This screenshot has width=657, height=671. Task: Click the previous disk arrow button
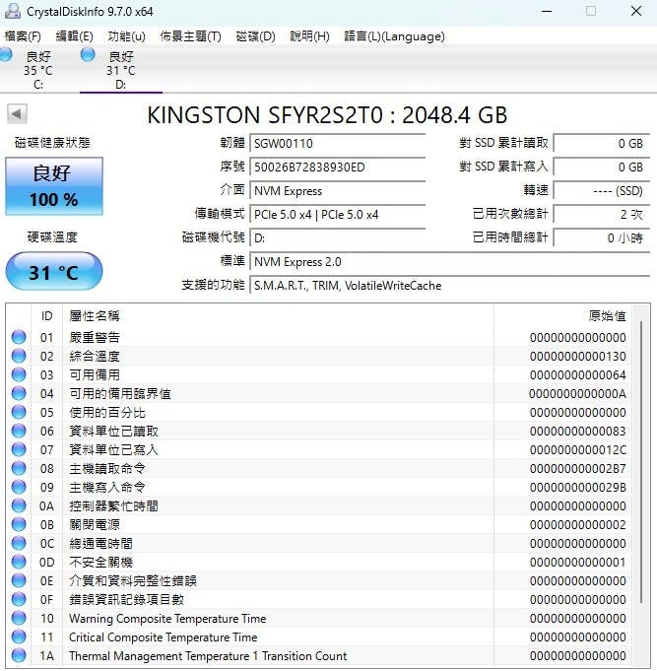pyautogui.click(x=17, y=113)
